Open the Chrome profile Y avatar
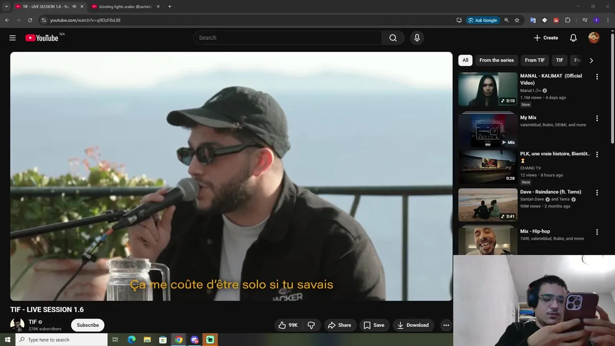This screenshot has width=615, height=346. tap(596, 20)
